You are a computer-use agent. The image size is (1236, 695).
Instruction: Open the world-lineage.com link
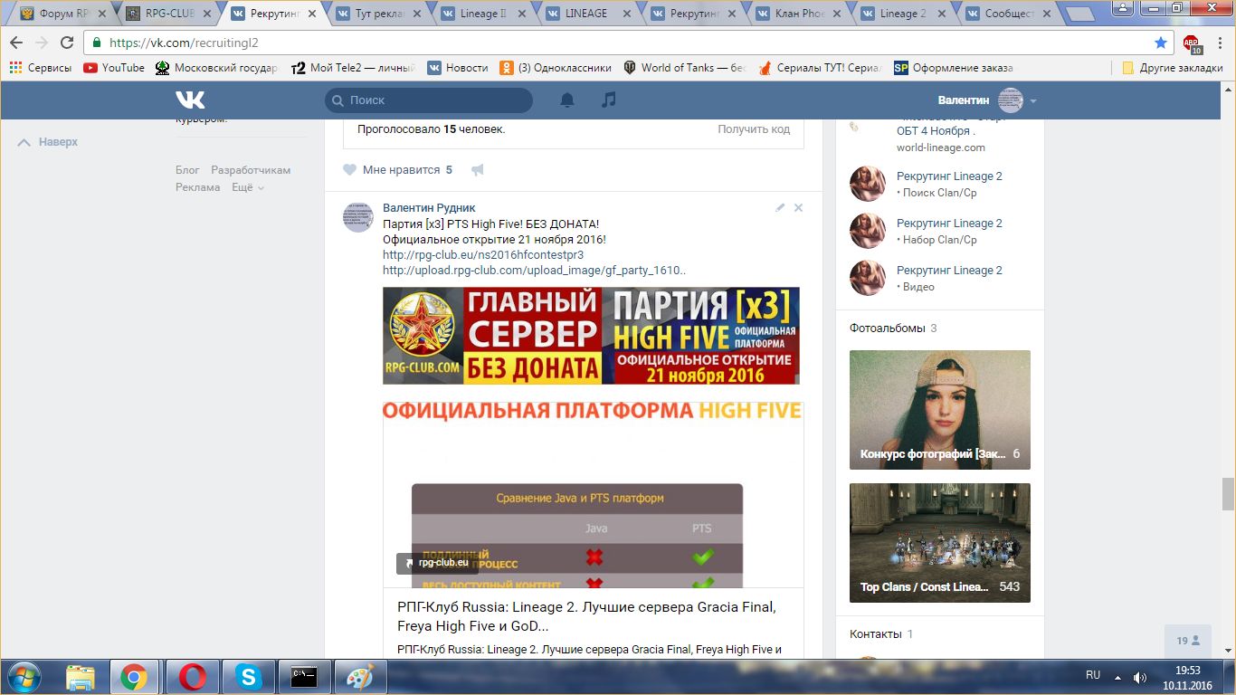[x=941, y=148]
